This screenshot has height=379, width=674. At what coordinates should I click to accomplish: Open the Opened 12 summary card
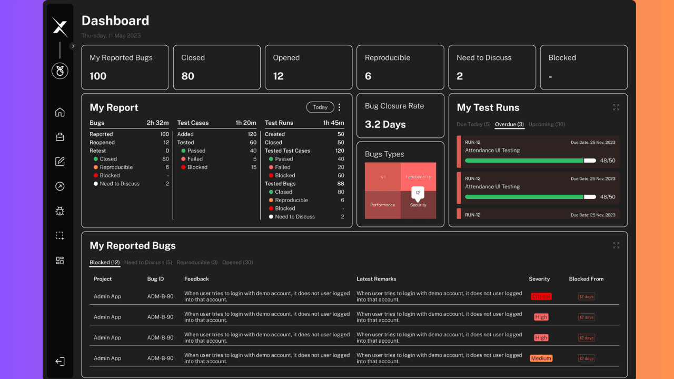(x=309, y=67)
